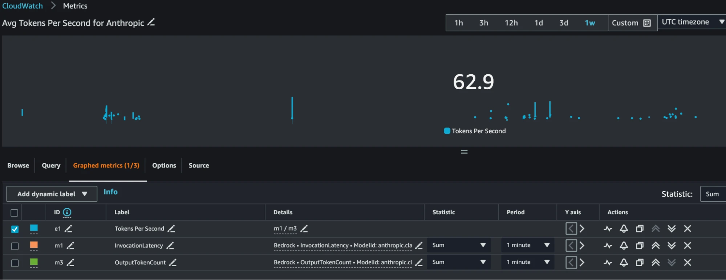
Task: Create alarm for InvocationLatency row
Action: point(624,246)
